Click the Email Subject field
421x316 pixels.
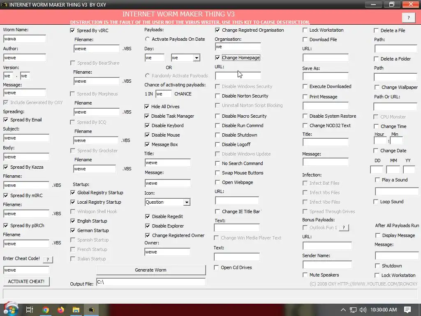click(26, 138)
